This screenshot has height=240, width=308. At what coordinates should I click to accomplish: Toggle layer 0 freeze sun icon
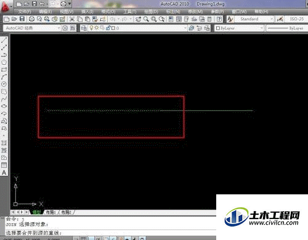click(97, 28)
